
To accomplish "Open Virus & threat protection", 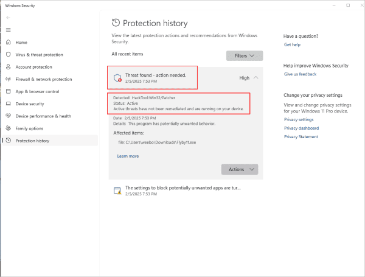I will coord(50,55).
